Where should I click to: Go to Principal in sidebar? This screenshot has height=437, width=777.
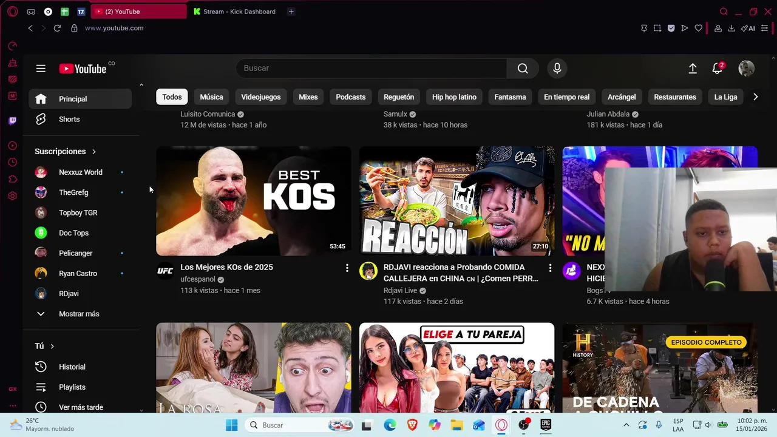80,99
